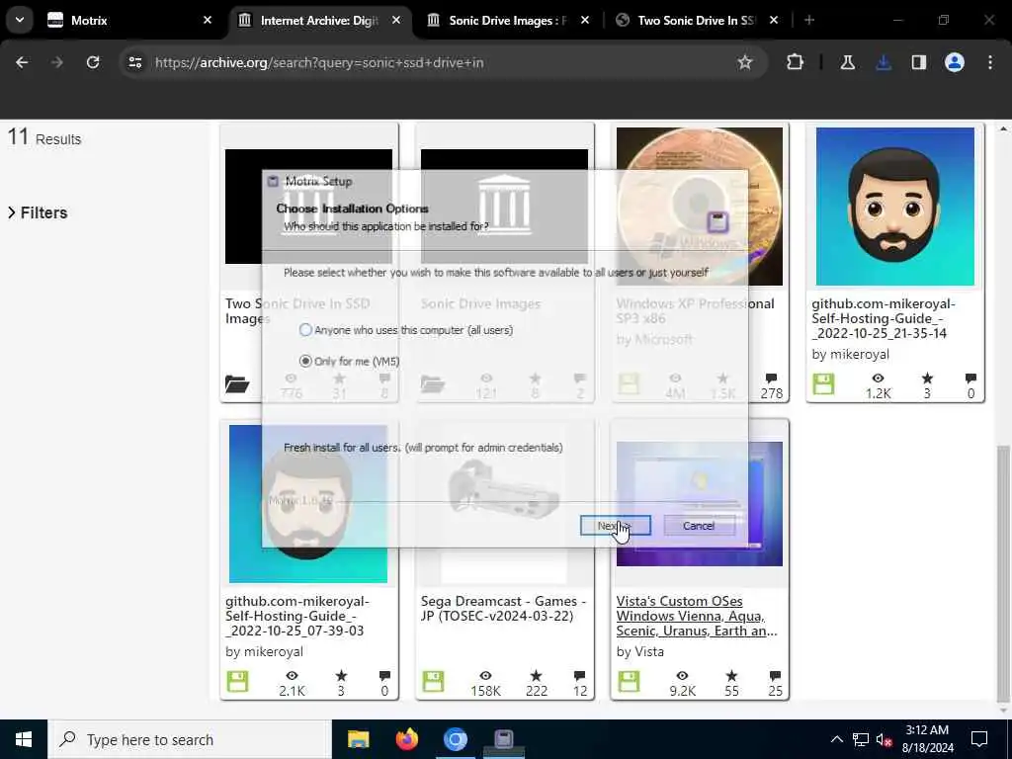
Task: Click the browser back arrow
Action: pyautogui.click(x=22, y=62)
